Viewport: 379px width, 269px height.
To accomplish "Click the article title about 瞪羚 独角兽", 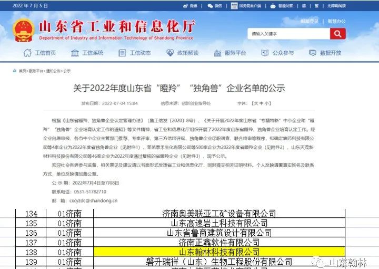I will 179,88.
